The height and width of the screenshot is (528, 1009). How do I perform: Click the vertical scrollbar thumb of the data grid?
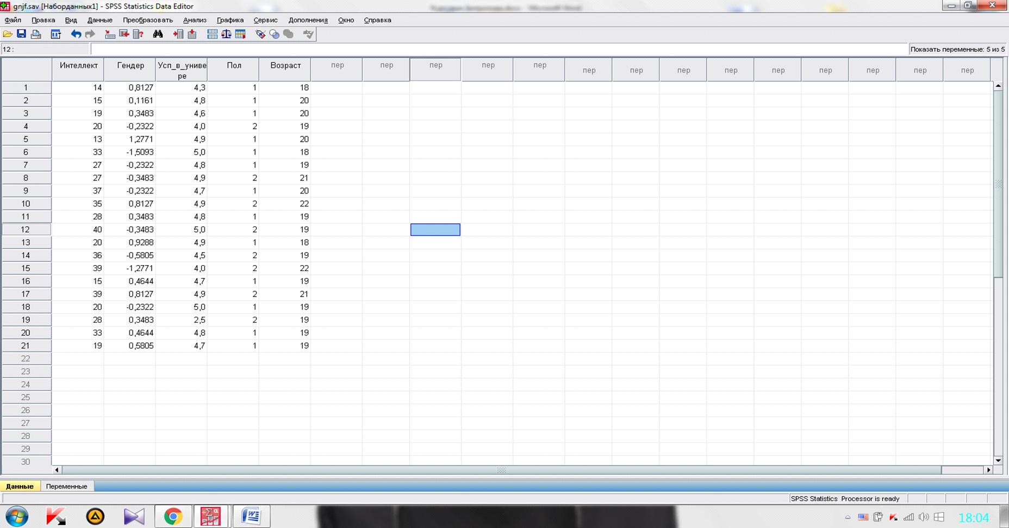click(x=998, y=184)
